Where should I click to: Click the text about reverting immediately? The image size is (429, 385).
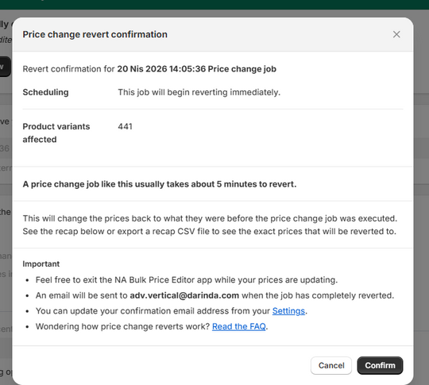pyautogui.click(x=199, y=92)
